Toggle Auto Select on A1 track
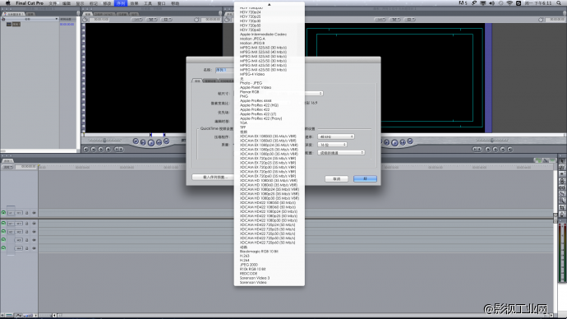Image resolution: width=567 pixels, height=319 pixels. pyautogui.click(x=34, y=224)
